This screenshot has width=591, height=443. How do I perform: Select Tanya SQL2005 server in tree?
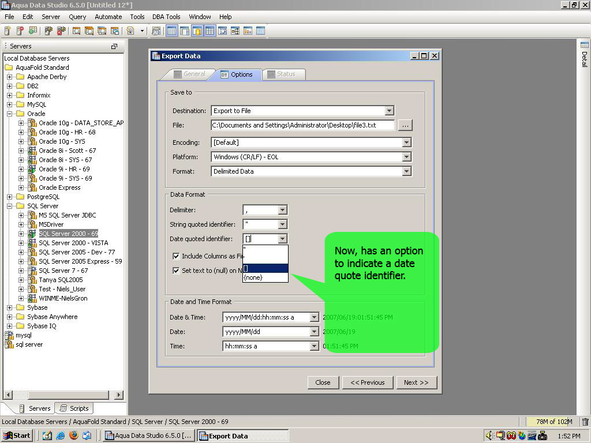pos(61,280)
